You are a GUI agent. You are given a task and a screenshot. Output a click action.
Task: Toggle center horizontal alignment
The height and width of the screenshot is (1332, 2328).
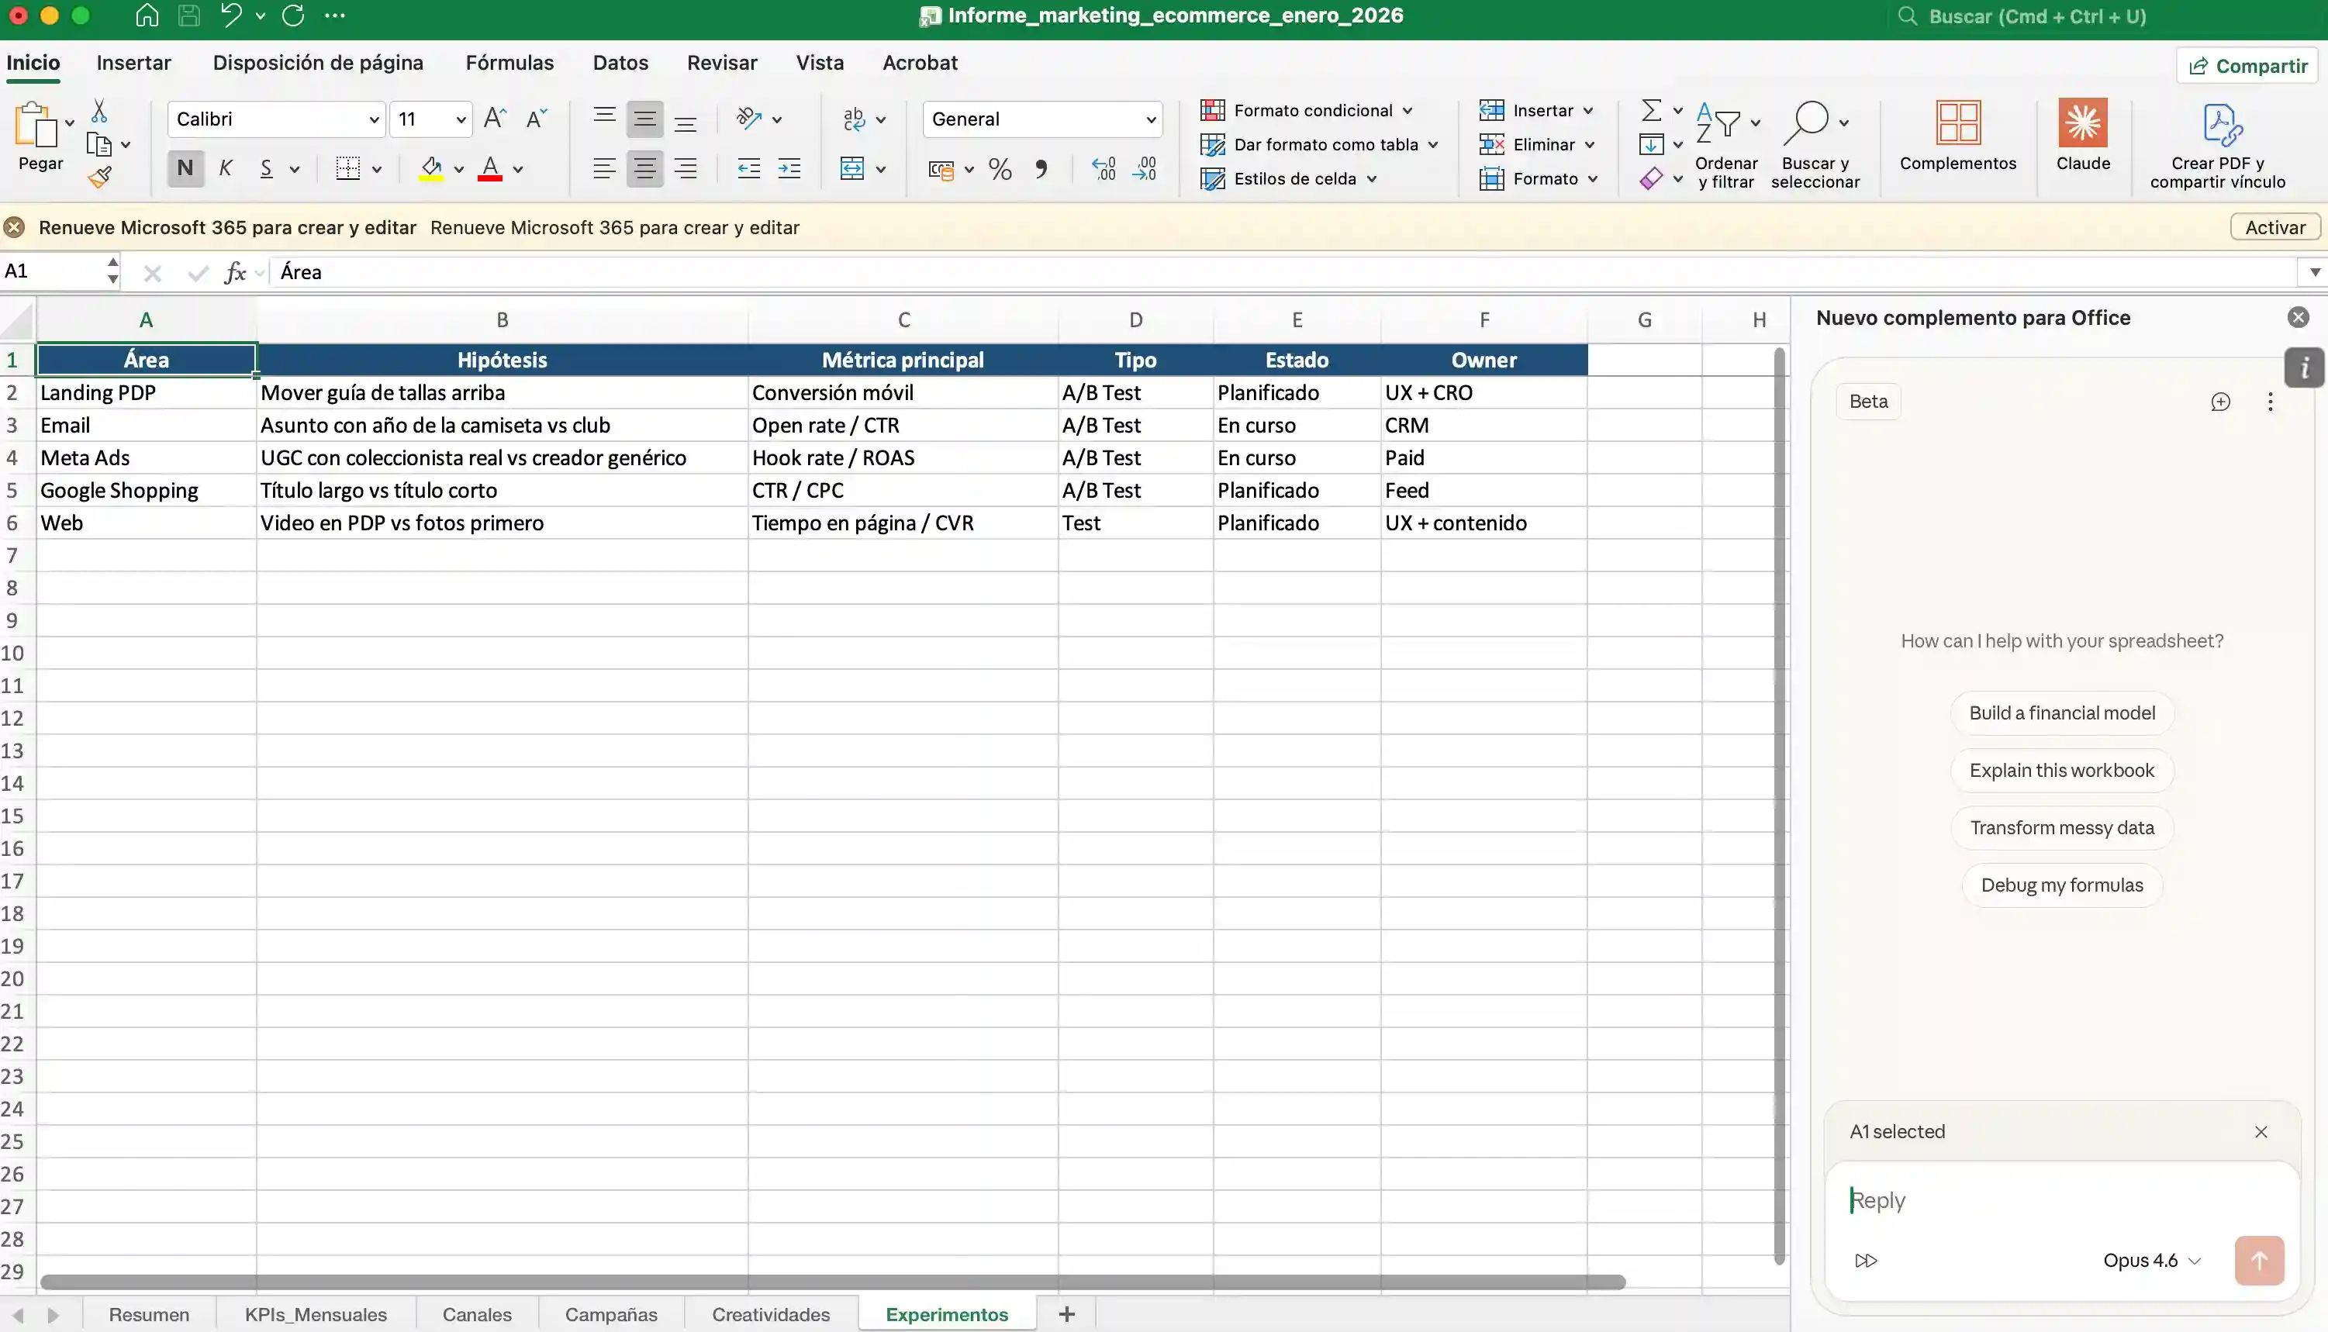pyautogui.click(x=645, y=168)
